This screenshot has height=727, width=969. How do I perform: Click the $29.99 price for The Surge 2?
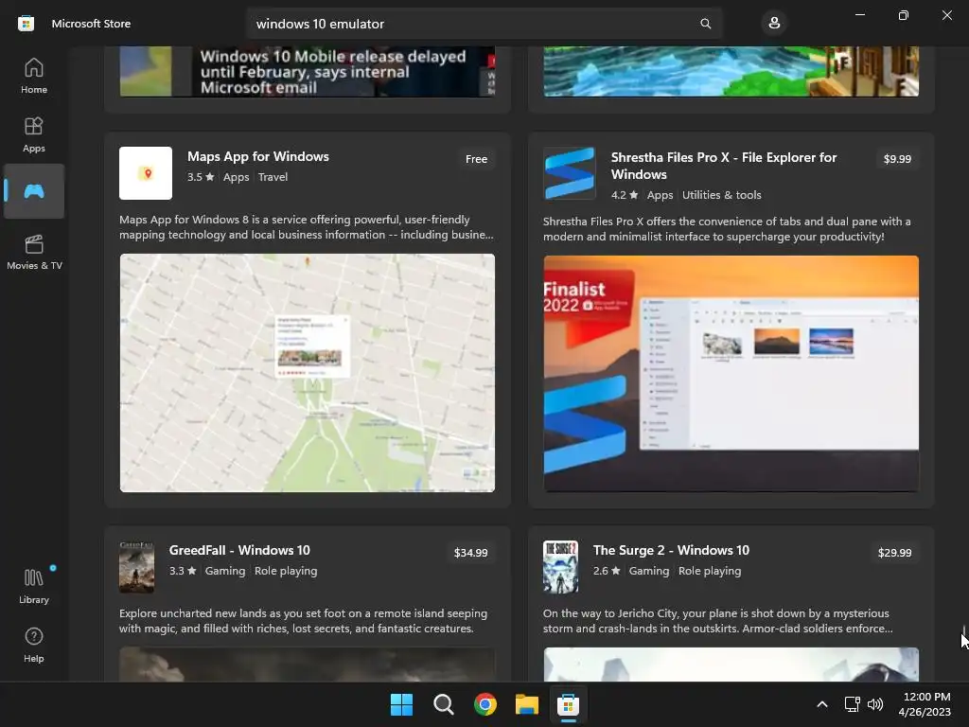coord(895,553)
